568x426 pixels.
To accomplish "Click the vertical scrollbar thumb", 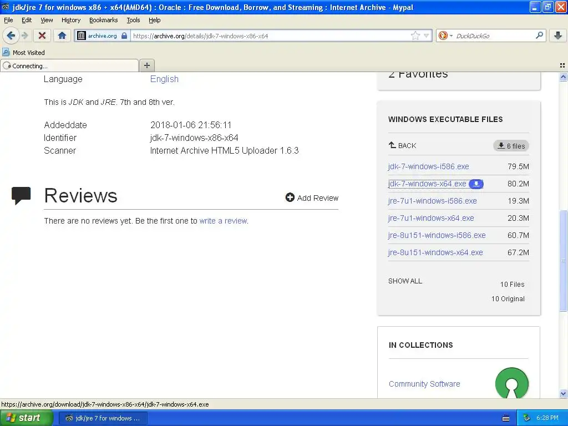I will (563, 260).
